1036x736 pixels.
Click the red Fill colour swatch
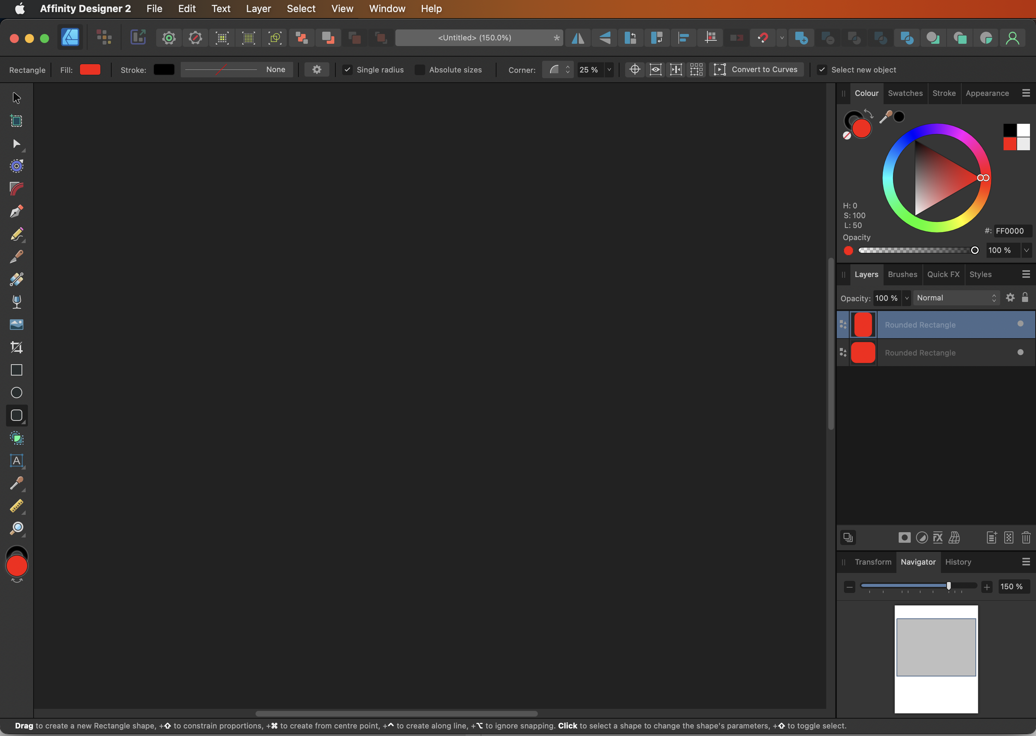90,70
